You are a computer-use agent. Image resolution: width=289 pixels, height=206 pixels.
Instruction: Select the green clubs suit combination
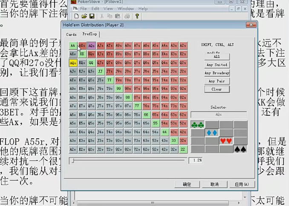pos(197,124)
